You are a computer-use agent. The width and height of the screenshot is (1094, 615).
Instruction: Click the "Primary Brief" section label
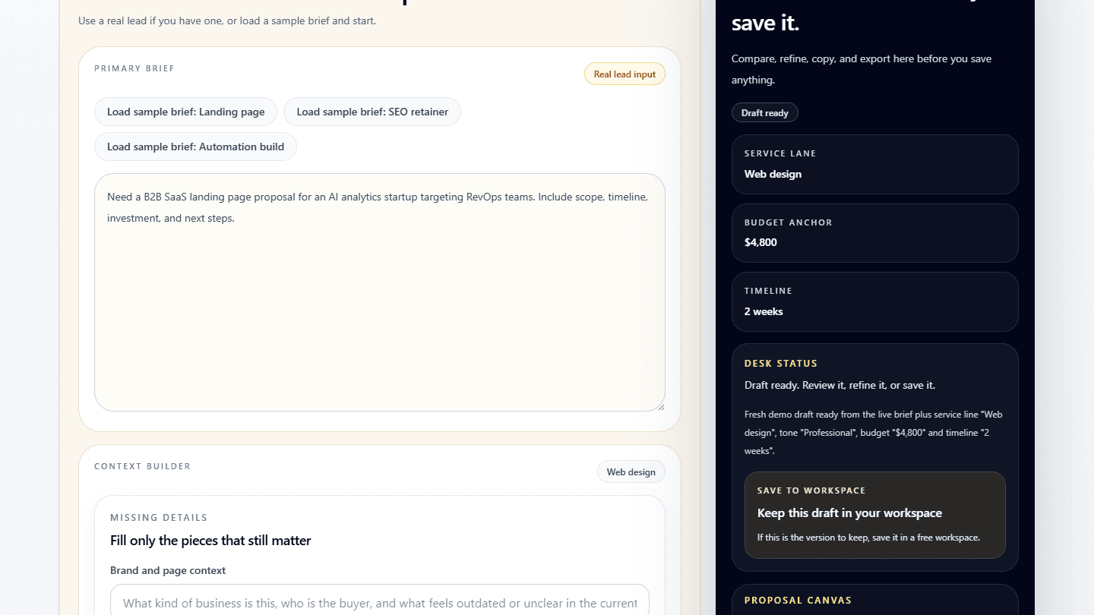134,68
